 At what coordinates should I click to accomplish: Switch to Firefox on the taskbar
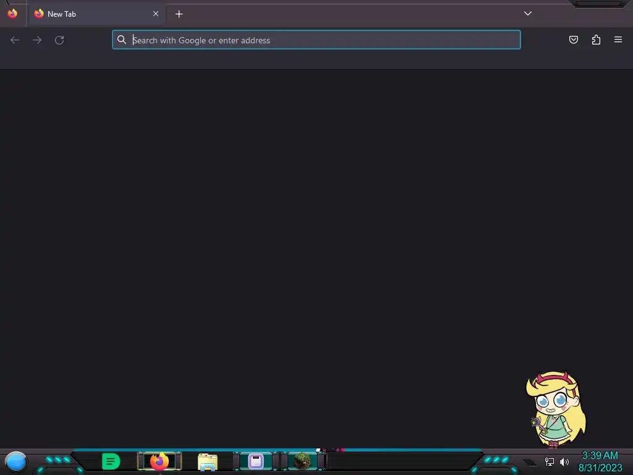[159, 461]
